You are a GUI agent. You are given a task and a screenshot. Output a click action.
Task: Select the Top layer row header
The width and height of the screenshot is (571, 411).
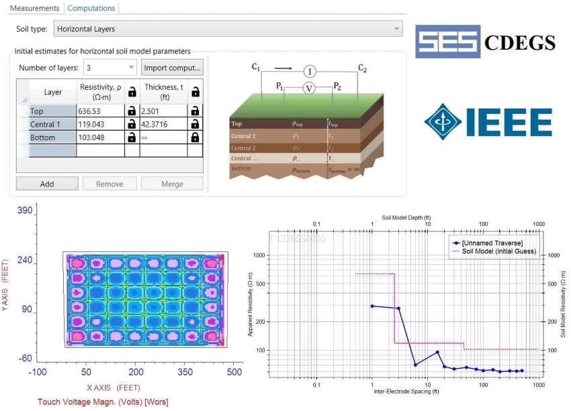(x=53, y=111)
